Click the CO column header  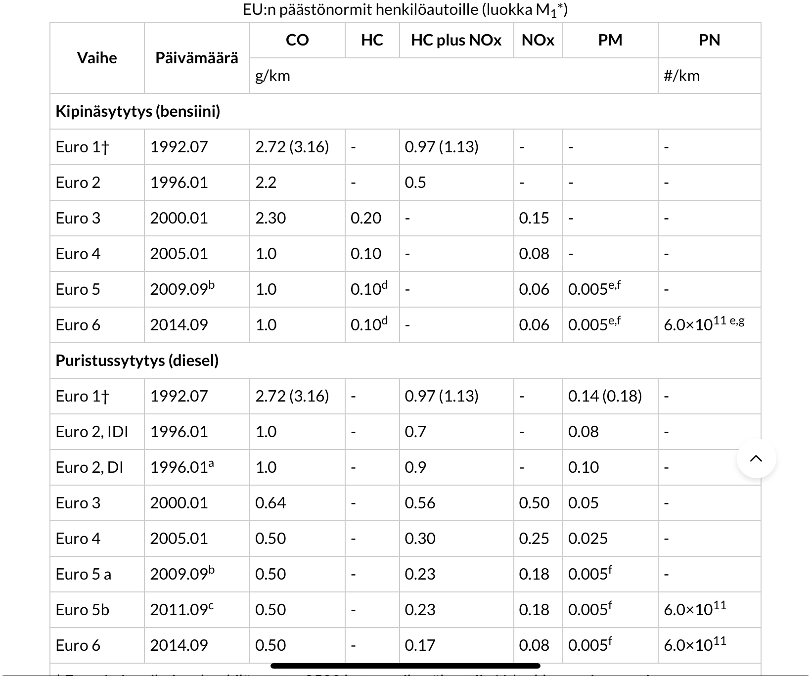(297, 40)
